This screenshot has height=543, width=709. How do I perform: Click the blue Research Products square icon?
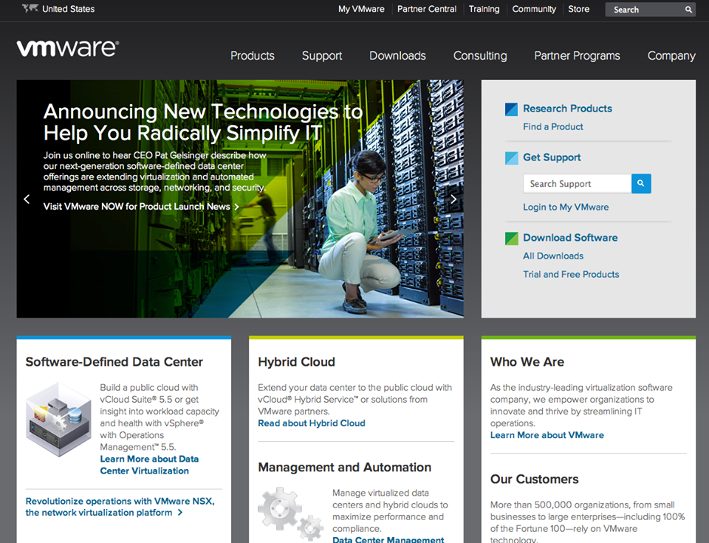tap(511, 109)
